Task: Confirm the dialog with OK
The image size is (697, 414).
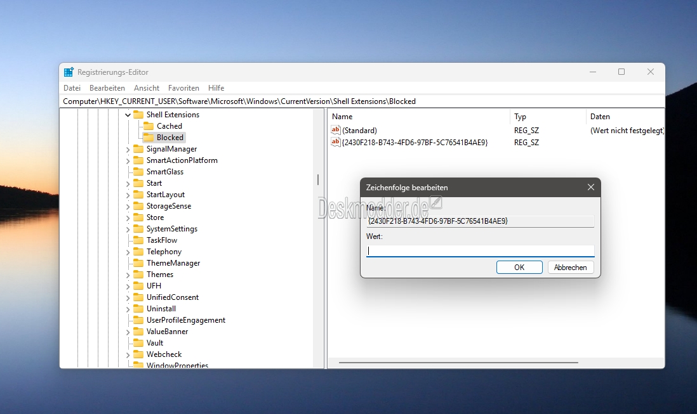Action: point(519,267)
